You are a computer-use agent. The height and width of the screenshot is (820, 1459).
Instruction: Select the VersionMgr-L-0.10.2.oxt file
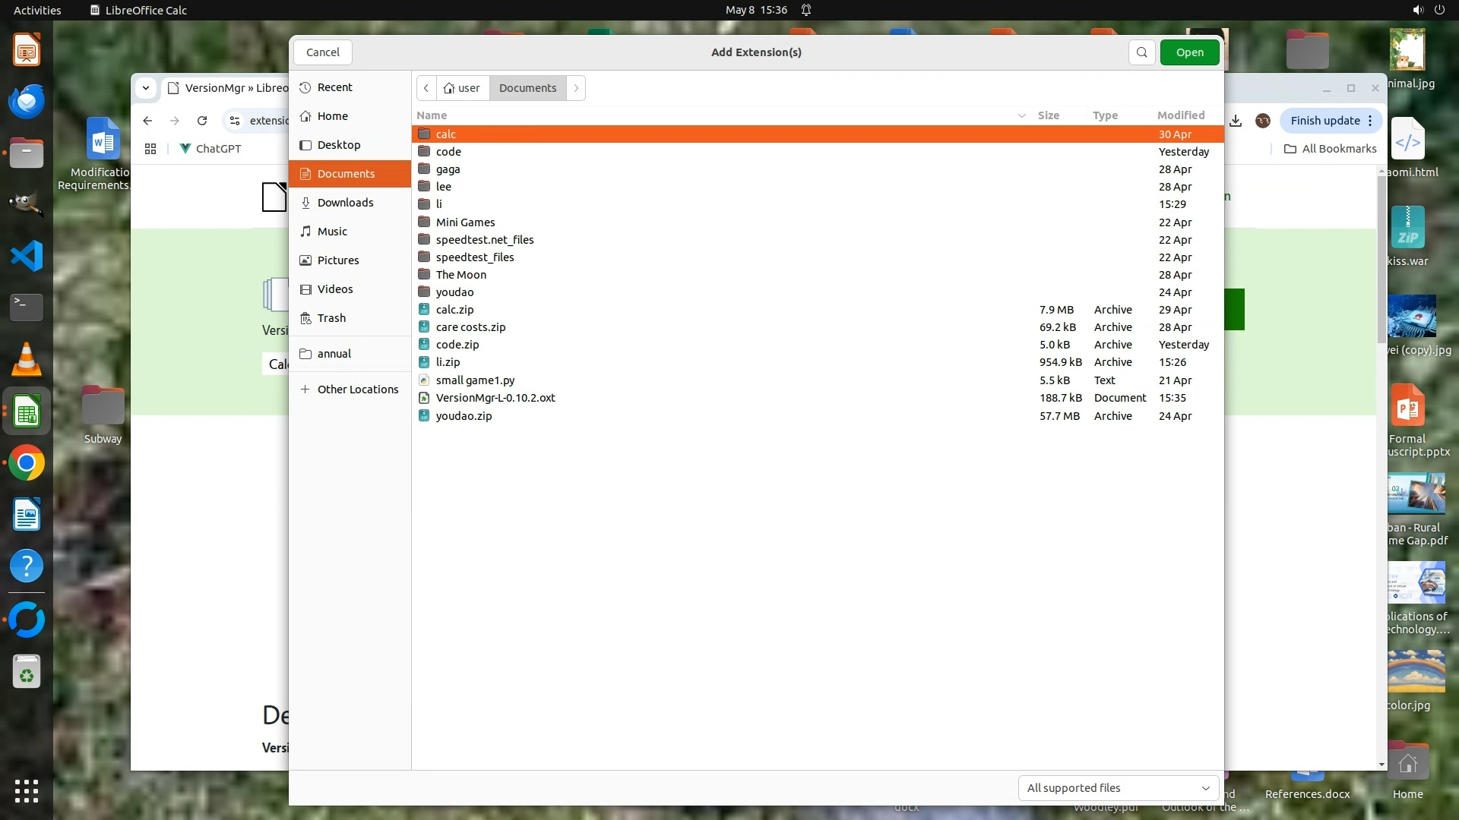[495, 398]
